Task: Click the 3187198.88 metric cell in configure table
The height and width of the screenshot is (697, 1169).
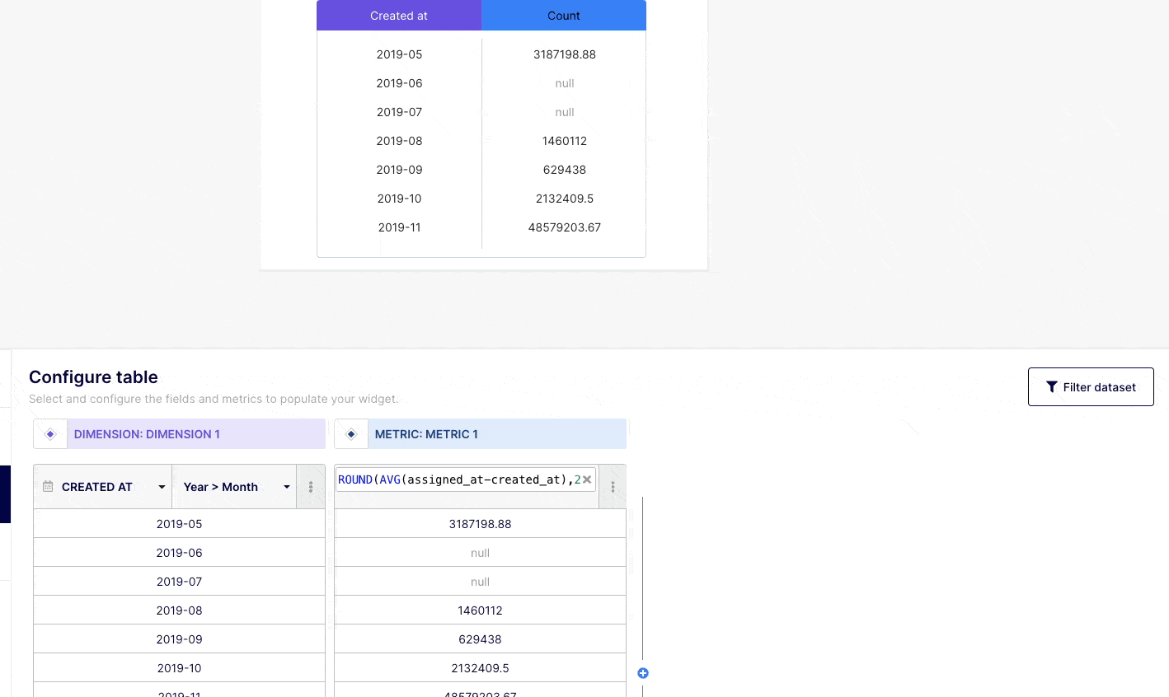Action: click(x=480, y=524)
